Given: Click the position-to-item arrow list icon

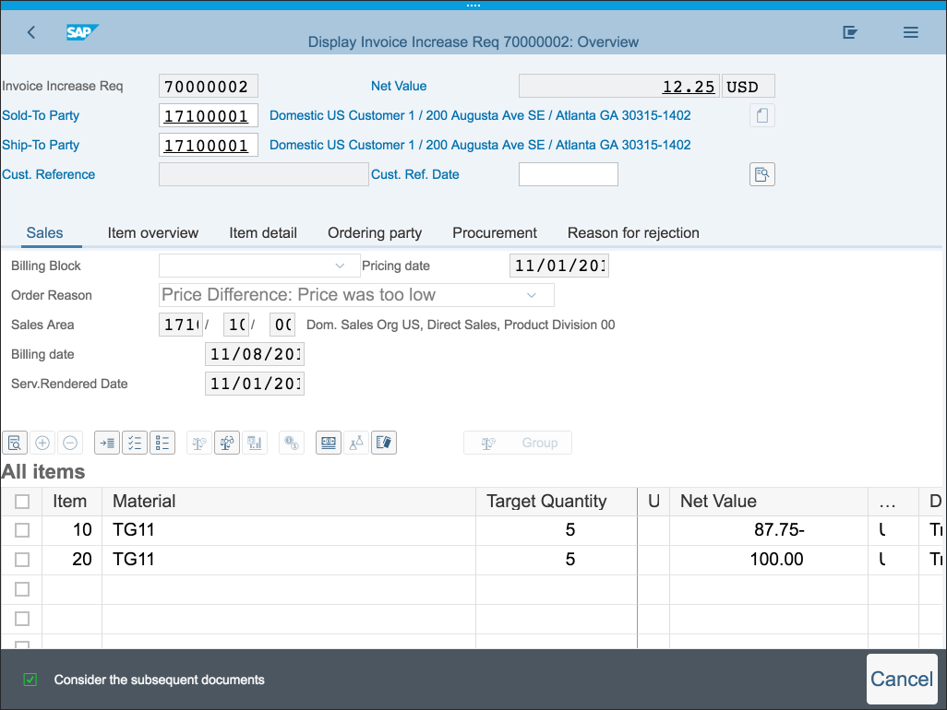Looking at the screenshot, I should click(x=107, y=443).
